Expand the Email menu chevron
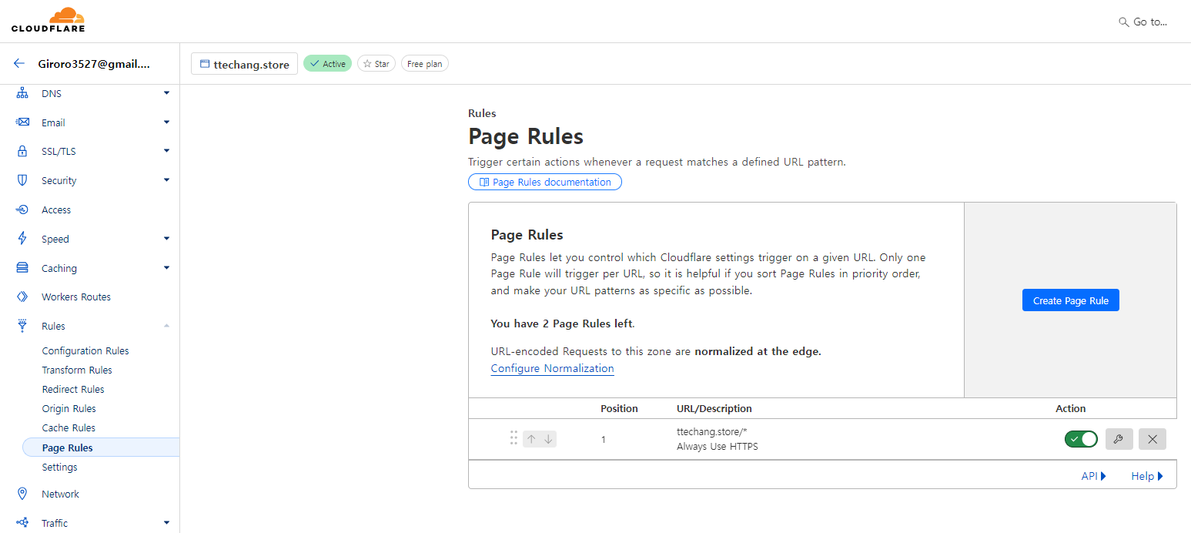The height and width of the screenshot is (533, 1191). pyautogui.click(x=166, y=122)
